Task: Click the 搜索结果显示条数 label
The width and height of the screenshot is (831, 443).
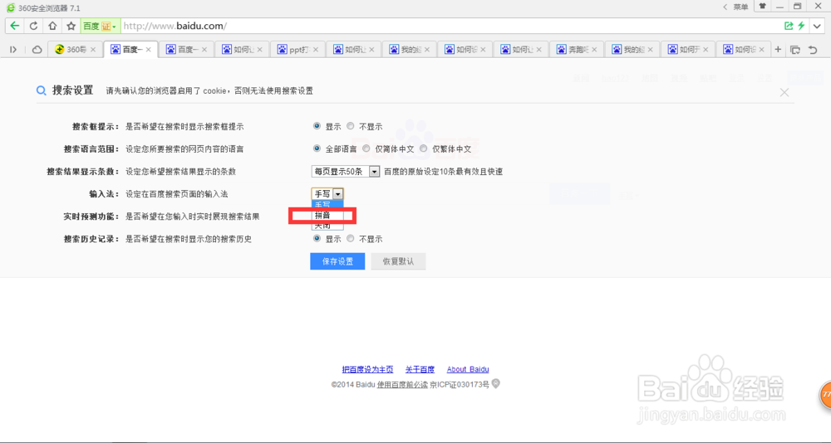Action: 83,172
